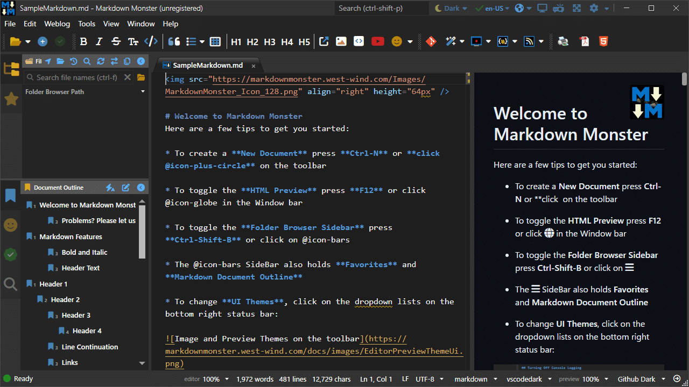Viewport: 689px width, 387px height.
Task: Toggle distraction-free mode icon
Action: tap(576, 8)
